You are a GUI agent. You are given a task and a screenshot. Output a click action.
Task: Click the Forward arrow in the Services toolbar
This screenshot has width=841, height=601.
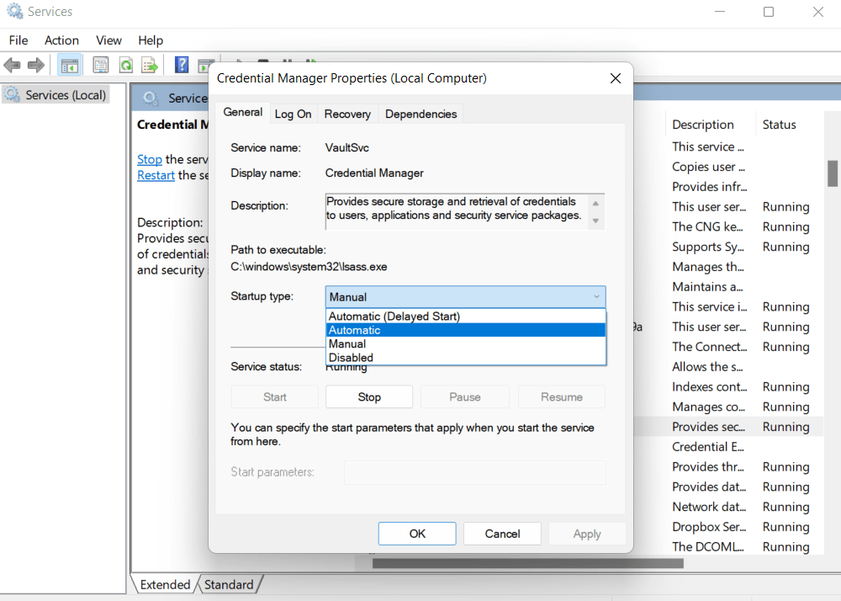coord(36,66)
